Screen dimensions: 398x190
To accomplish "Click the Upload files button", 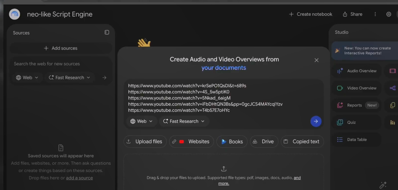I will click(145, 141).
